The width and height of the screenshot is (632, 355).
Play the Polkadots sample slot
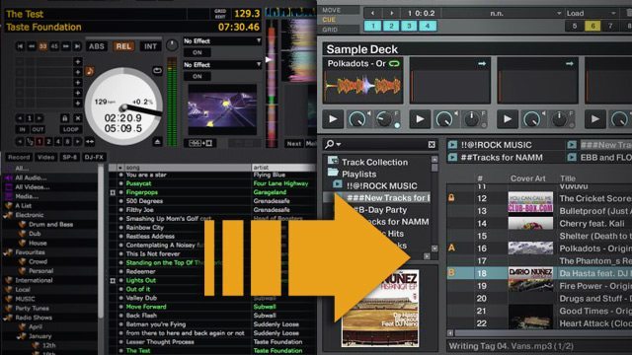pyautogui.click(x=333, y=119)
